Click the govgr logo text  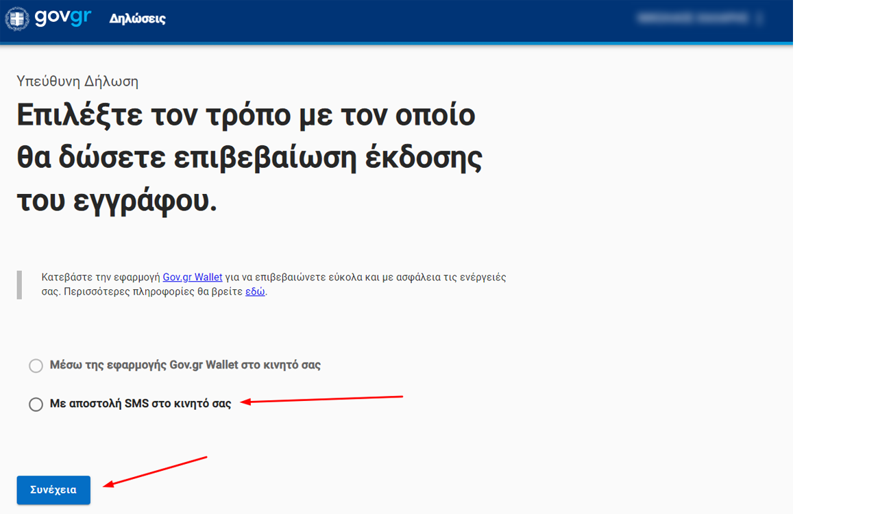click(62, 18)
